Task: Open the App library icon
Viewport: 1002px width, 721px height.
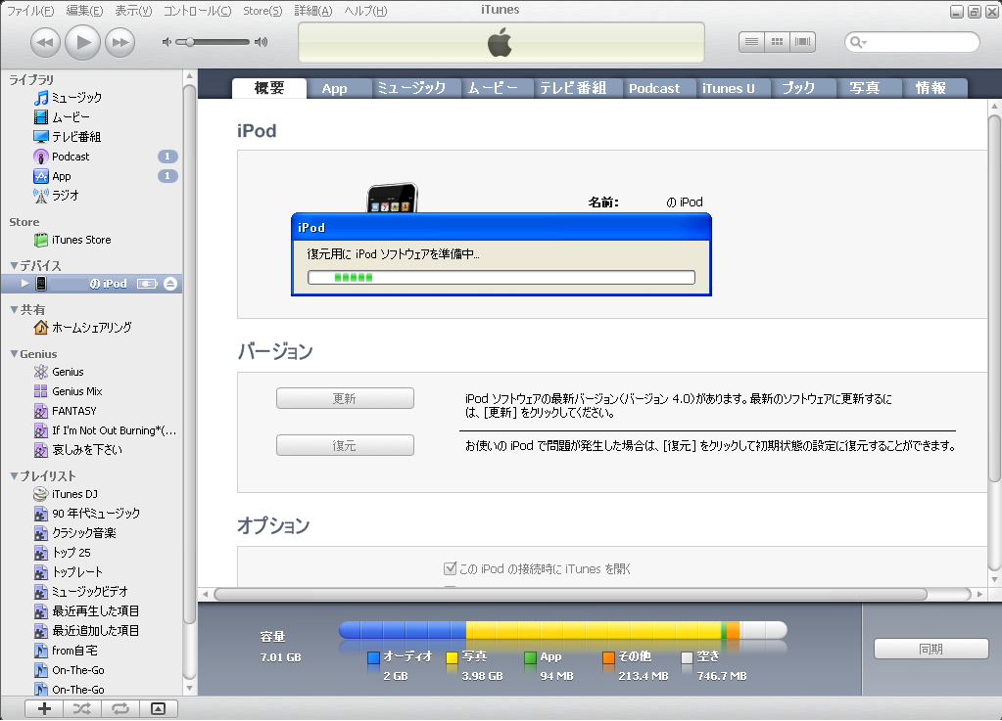Action: click(41, 176)
